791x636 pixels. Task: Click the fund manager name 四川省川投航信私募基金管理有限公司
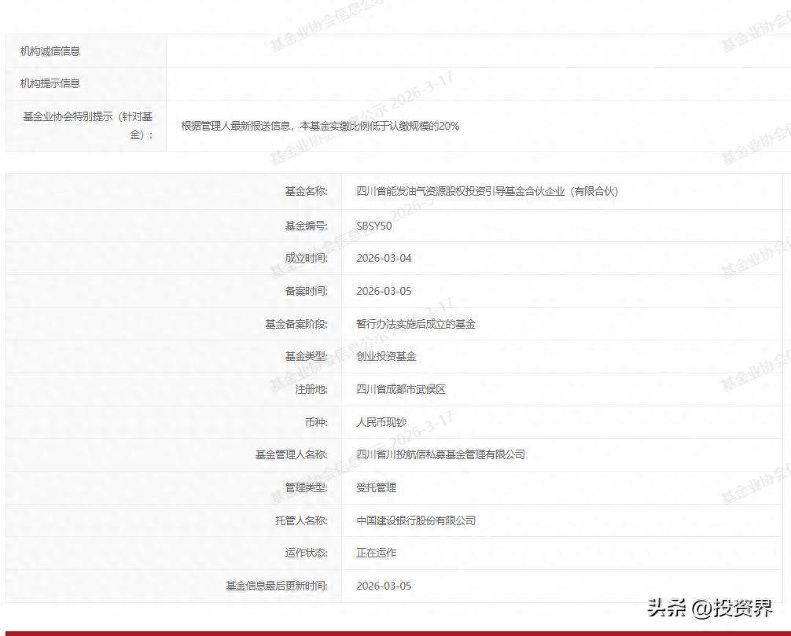pyautogui.click(x=440, y=454)
